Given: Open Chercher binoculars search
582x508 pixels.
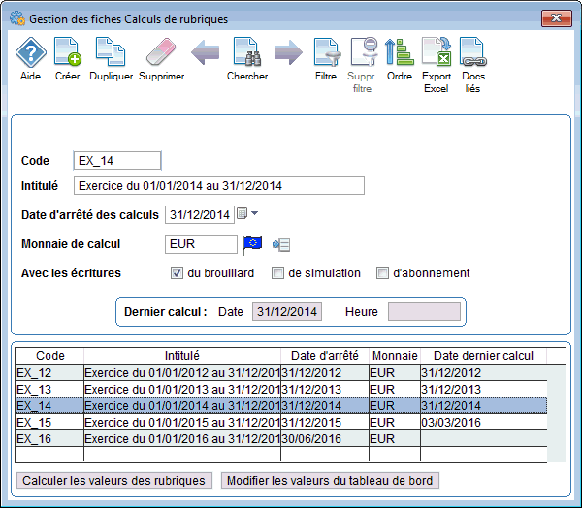Looking at the screenshot, I should point(246,53).
